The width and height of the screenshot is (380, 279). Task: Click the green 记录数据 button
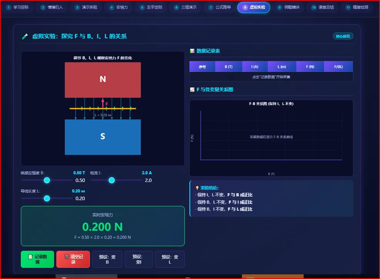point(37,259)
